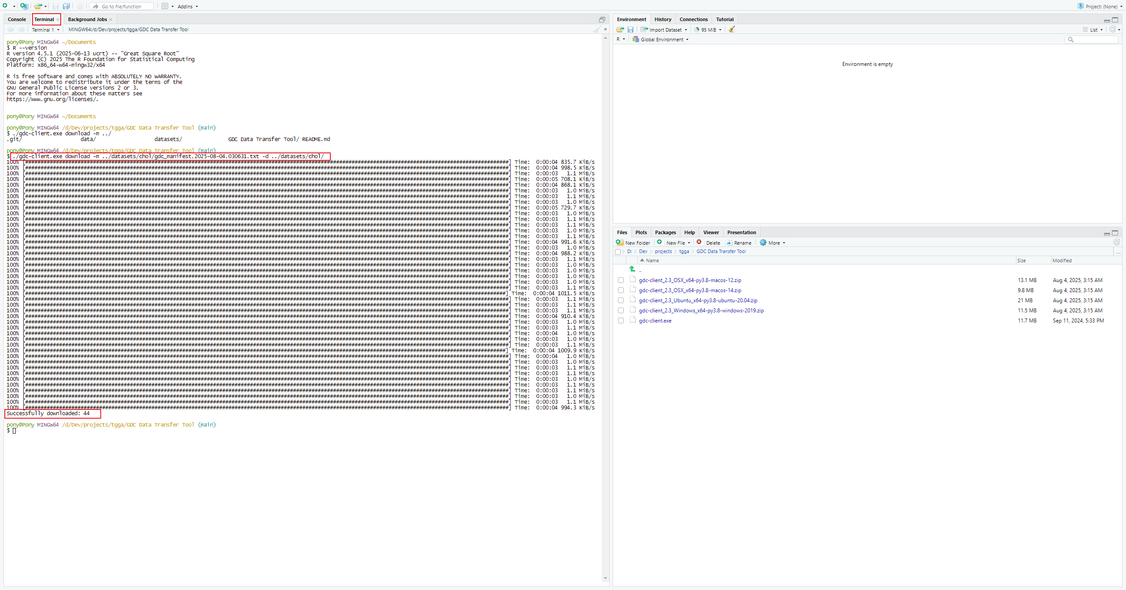
Task: Switch to the Connections tab
Action: (x=693, y=19)
